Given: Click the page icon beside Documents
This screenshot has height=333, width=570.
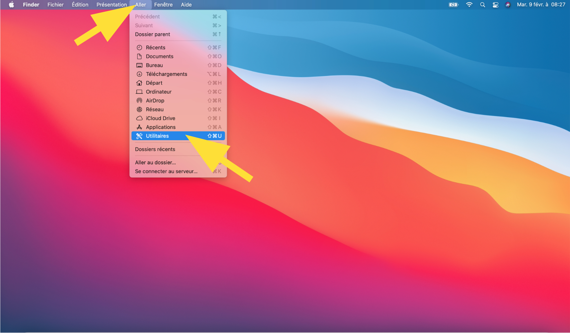Looking at the screenshot, I should 139,56.
